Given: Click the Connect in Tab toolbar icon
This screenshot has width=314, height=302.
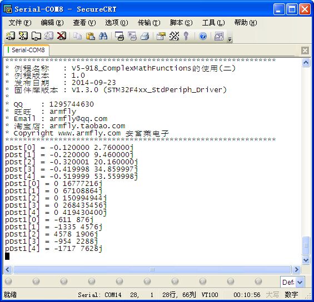Looking at the screenshot, I should (36, 36).
